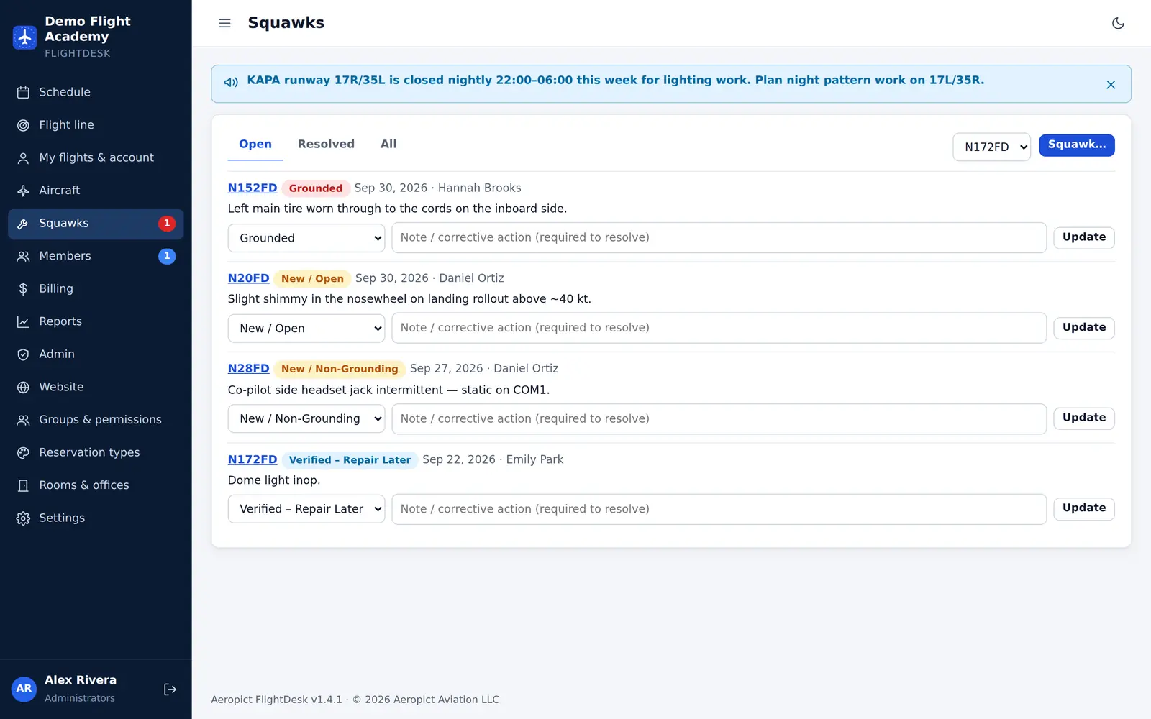Focus the note field for Dome light squawk
1151x719 pixels.
click(x=719, y=509)
